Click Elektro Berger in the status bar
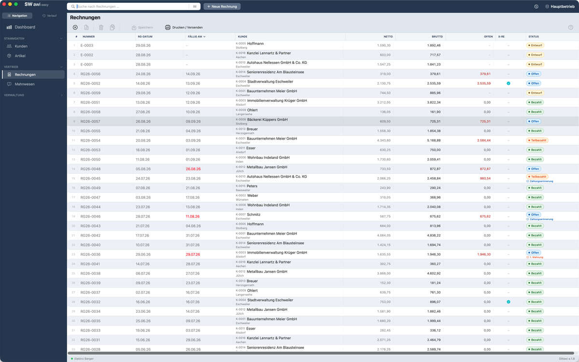 (84, 359)
